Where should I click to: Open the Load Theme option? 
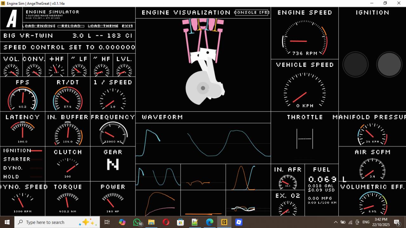[x=103, y=26]
